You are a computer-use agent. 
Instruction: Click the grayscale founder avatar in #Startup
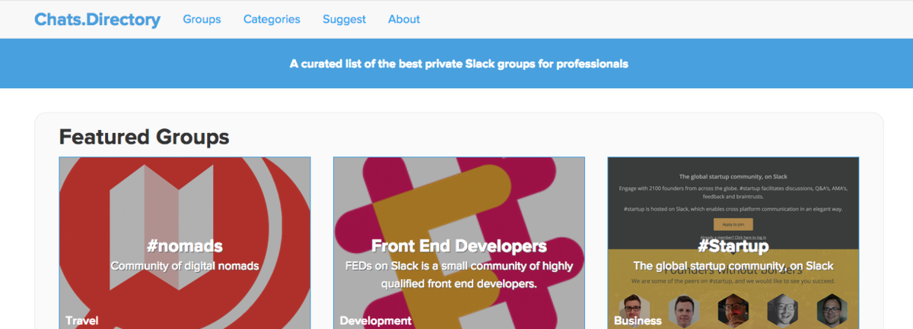tap(782, 312)
